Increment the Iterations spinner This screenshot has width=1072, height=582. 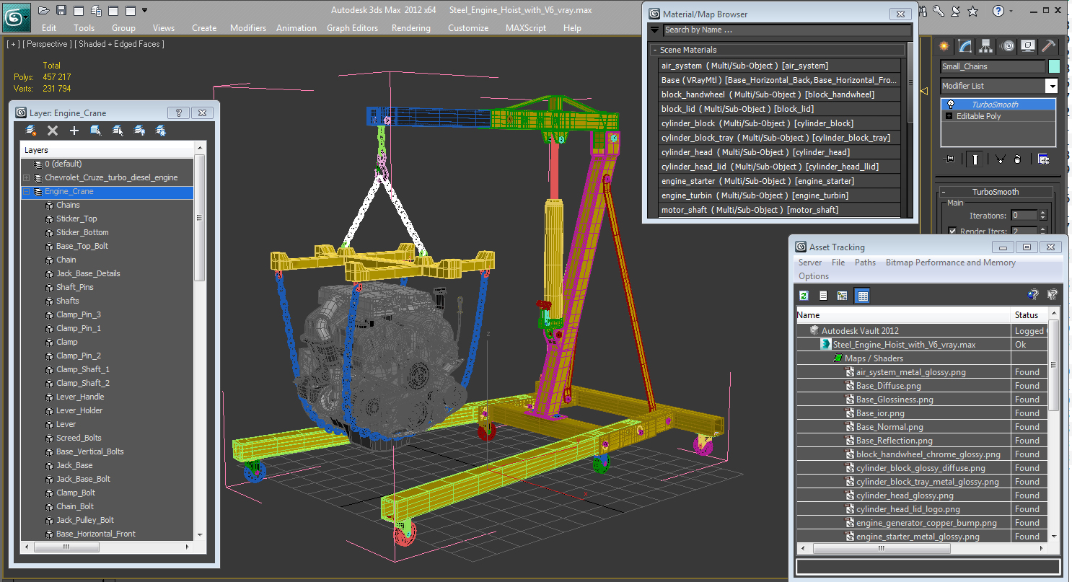(x=1042, y=213)
